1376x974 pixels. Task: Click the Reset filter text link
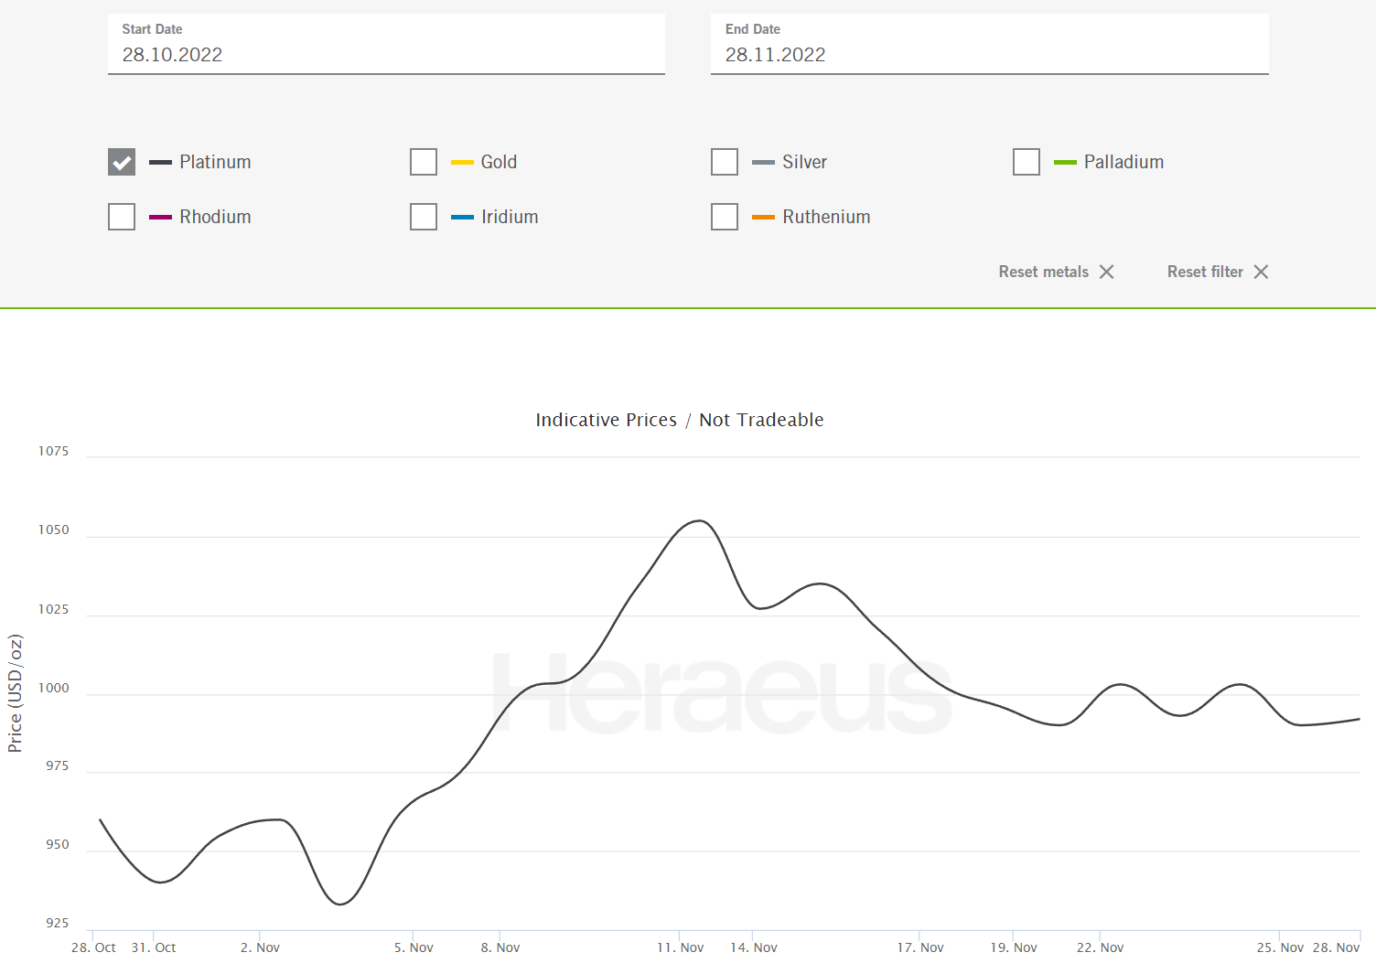(1205, 272)
